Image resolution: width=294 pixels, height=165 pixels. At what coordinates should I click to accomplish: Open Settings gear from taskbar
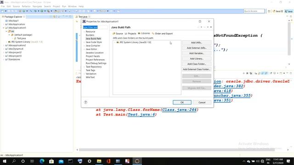click(90, 161)
